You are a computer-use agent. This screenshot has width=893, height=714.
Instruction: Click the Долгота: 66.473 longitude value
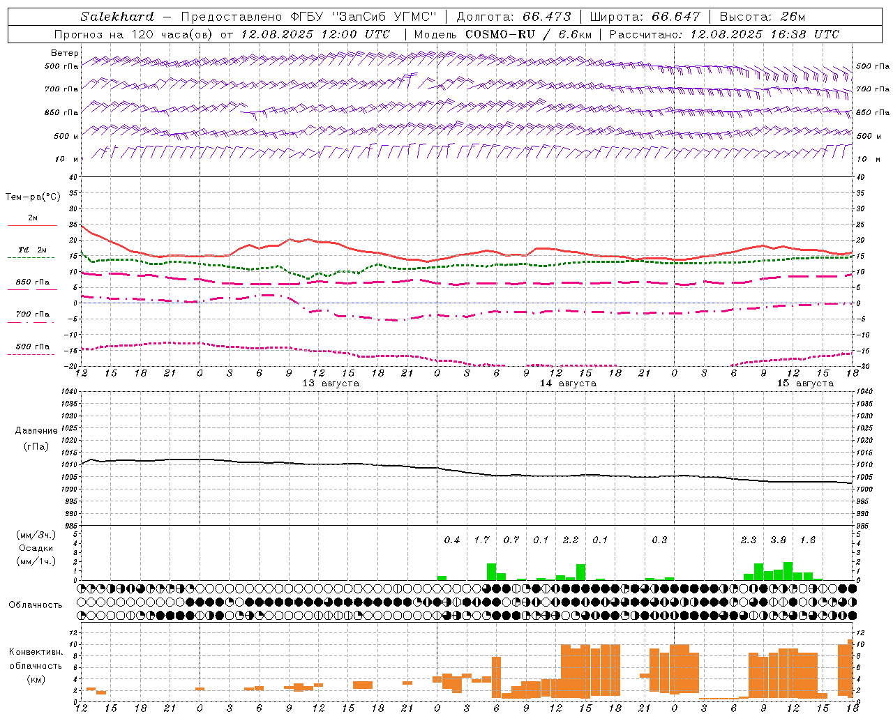coord(513,17)
